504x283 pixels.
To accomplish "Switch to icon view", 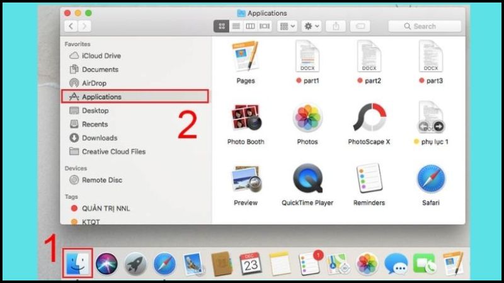I will click(222, 26).
